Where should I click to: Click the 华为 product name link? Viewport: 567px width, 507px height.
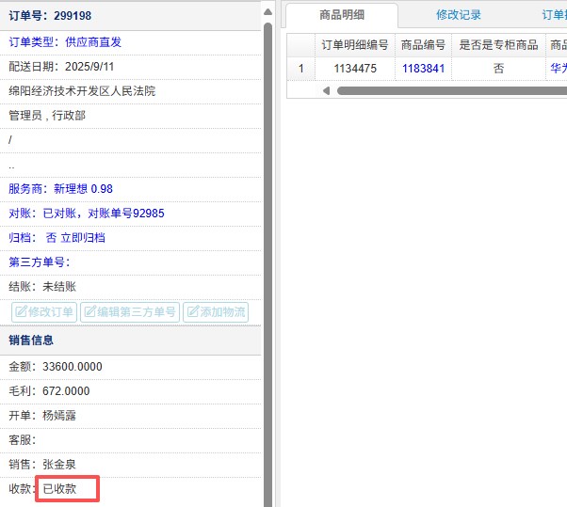[558, 68]
